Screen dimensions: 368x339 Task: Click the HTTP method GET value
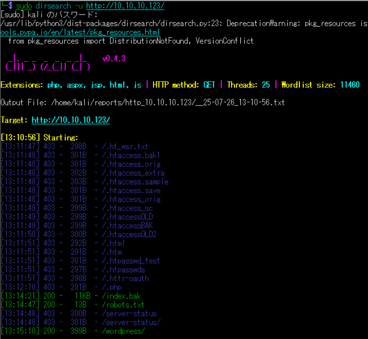[210, 85]
